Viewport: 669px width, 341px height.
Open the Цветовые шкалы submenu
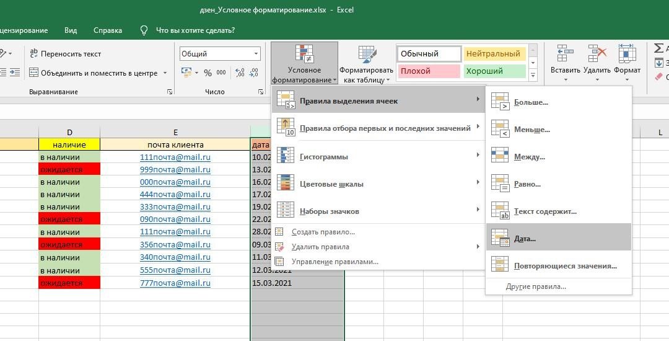378,184
